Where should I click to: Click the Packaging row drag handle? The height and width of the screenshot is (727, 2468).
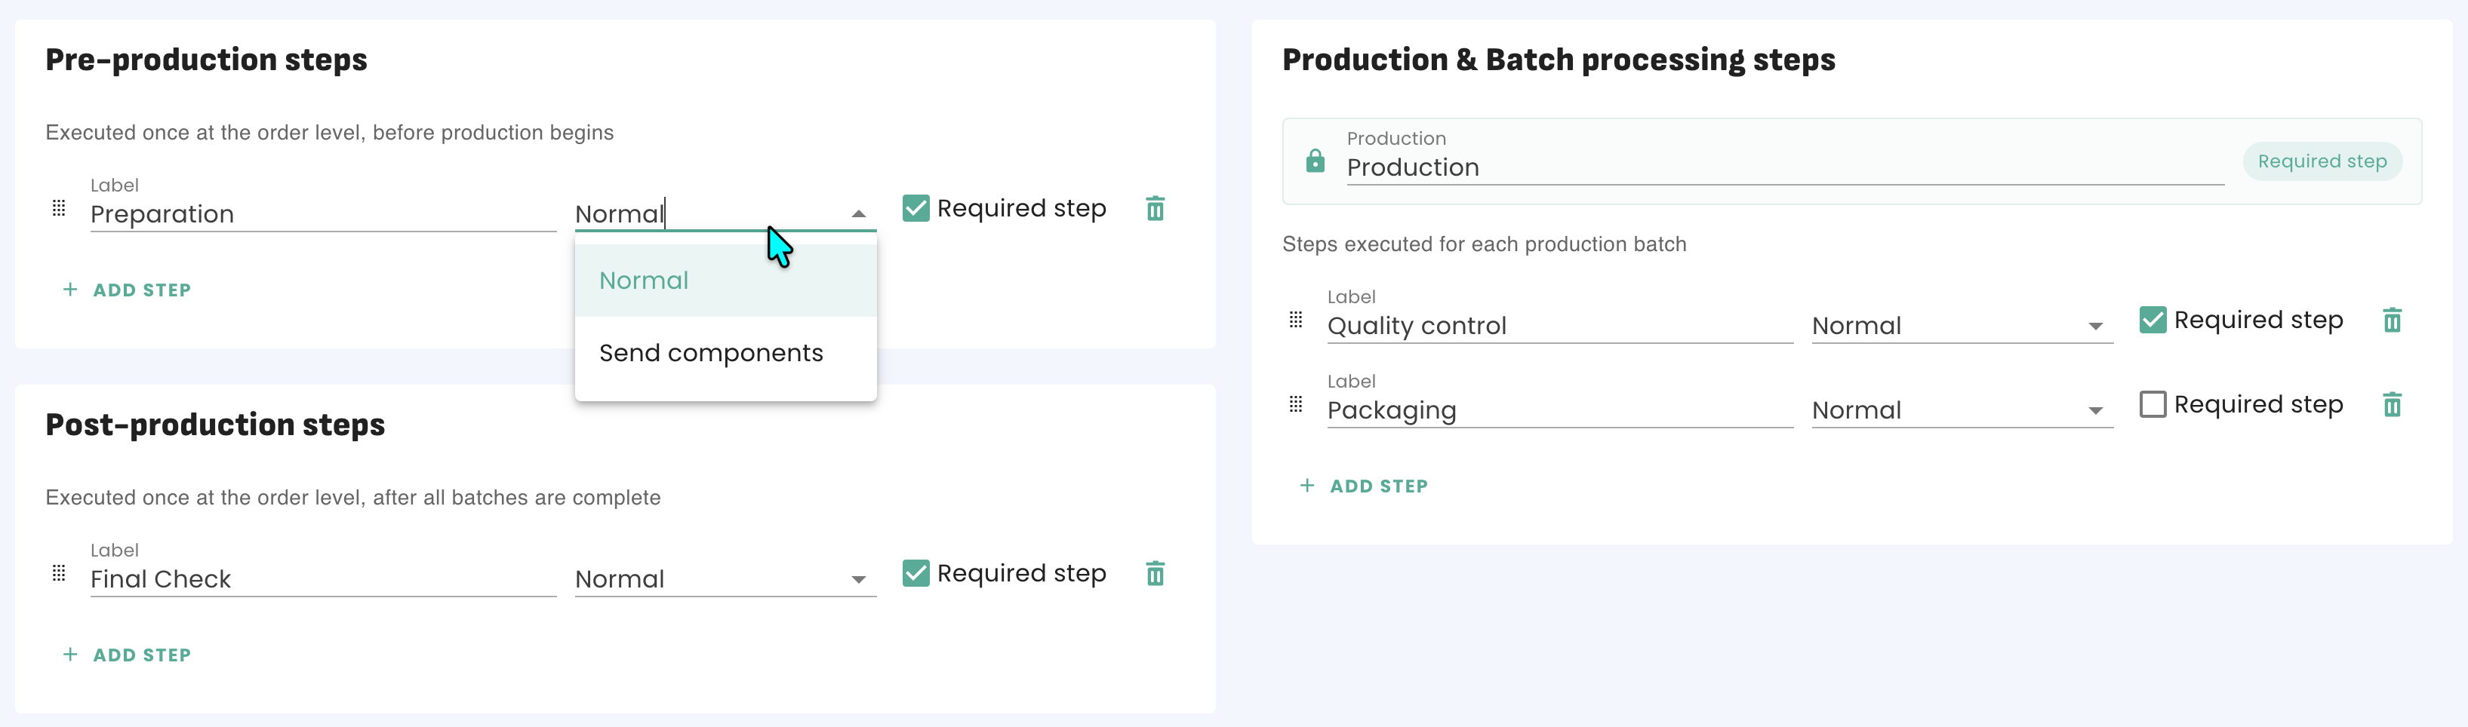click(x=1295, y=404)
